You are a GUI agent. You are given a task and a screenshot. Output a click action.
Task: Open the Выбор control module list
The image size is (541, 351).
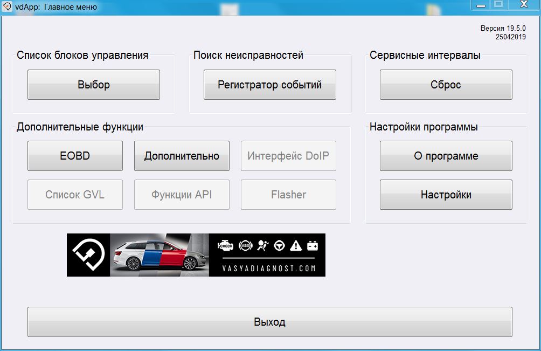point(94,85)
